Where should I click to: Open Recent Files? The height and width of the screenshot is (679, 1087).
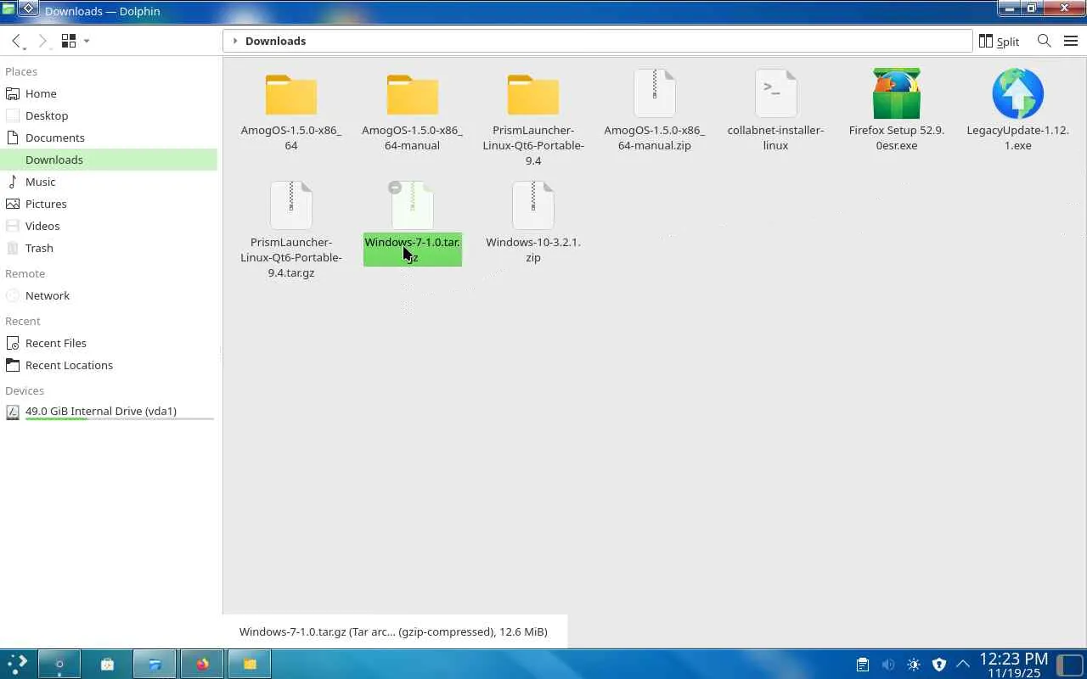pos(109,343)
